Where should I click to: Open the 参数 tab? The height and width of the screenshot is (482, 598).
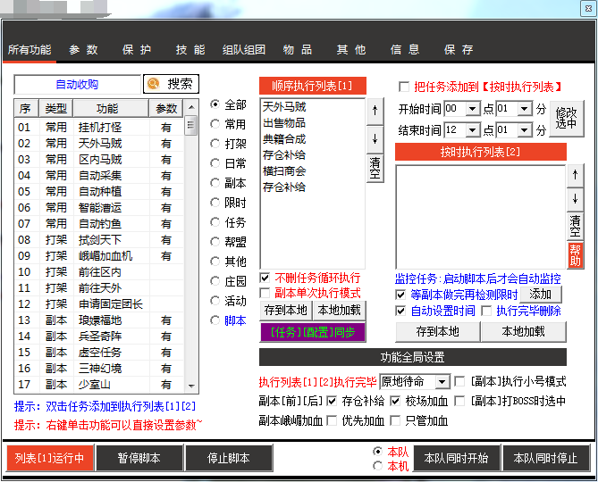[x=83, y=50]
